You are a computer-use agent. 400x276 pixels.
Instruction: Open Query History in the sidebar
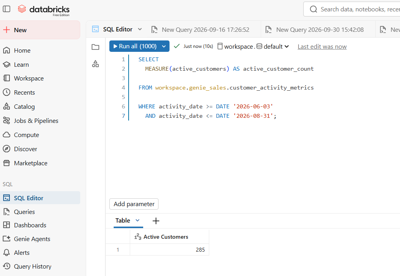(x=33, y=267)
